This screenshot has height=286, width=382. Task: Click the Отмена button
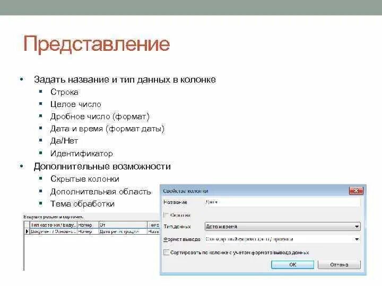(x=339, y=265)
